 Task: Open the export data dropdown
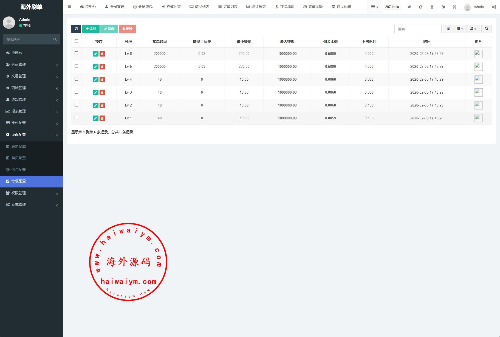click(x=473, y=29)
